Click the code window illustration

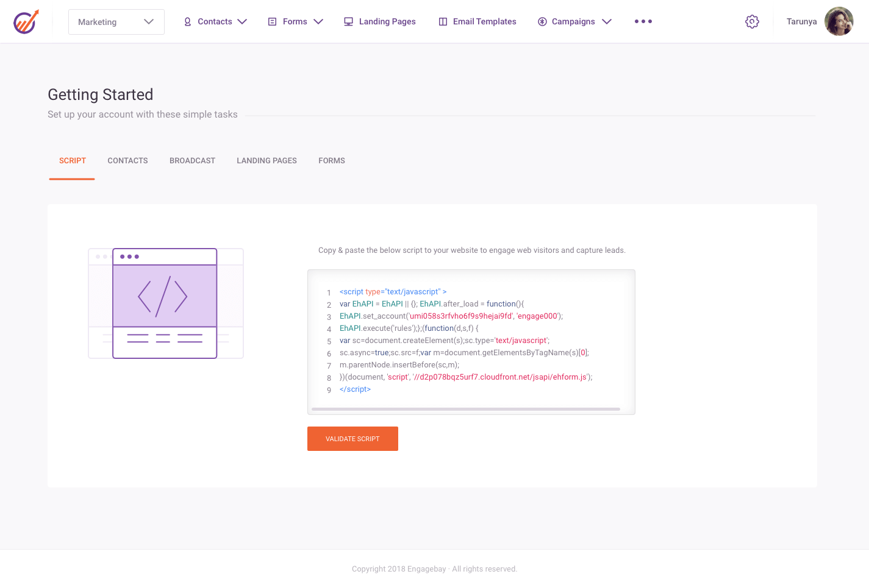pyautogui.click(x=166, y=303)
